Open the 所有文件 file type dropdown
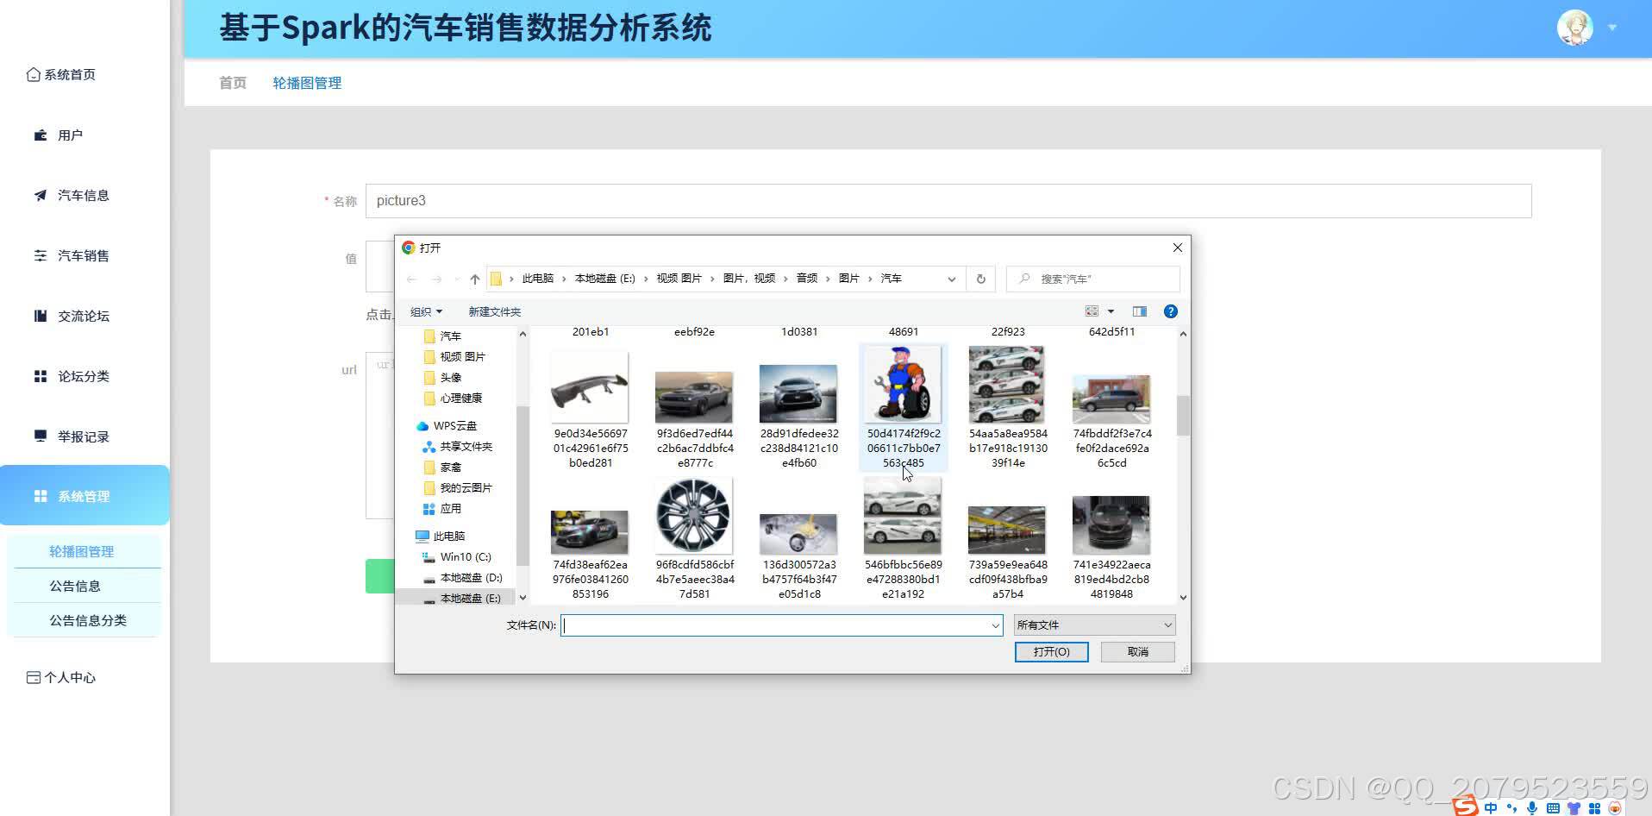The image size is (1652, 816). (x=1094, y=625)
